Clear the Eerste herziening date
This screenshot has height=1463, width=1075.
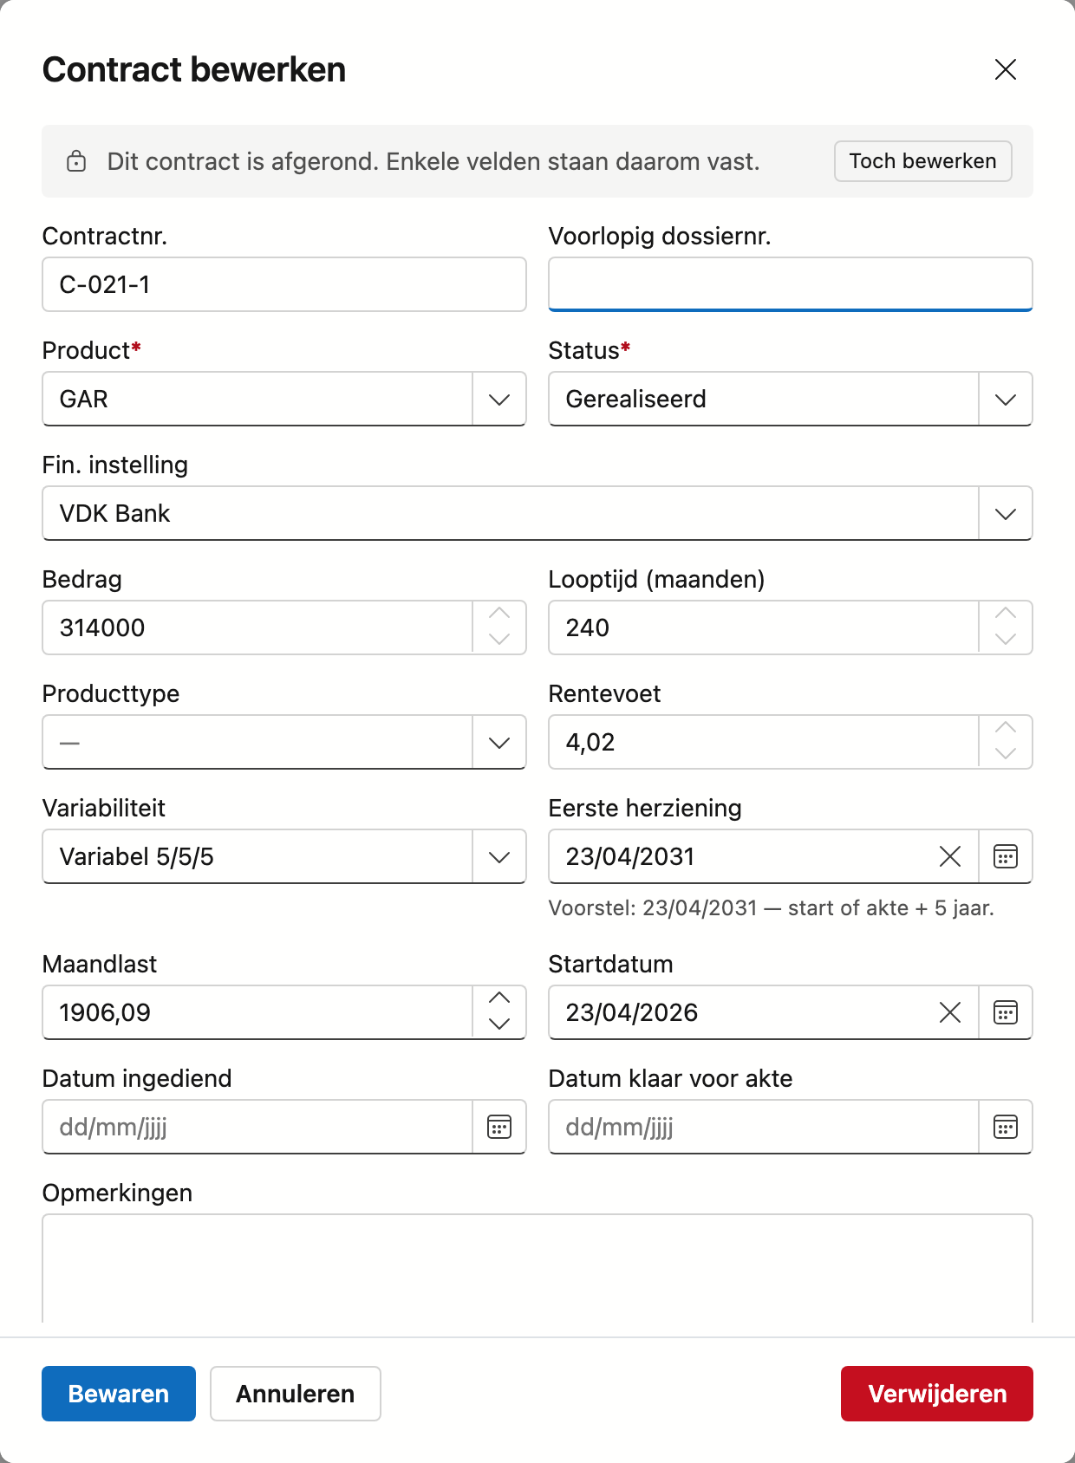(950, 856)
